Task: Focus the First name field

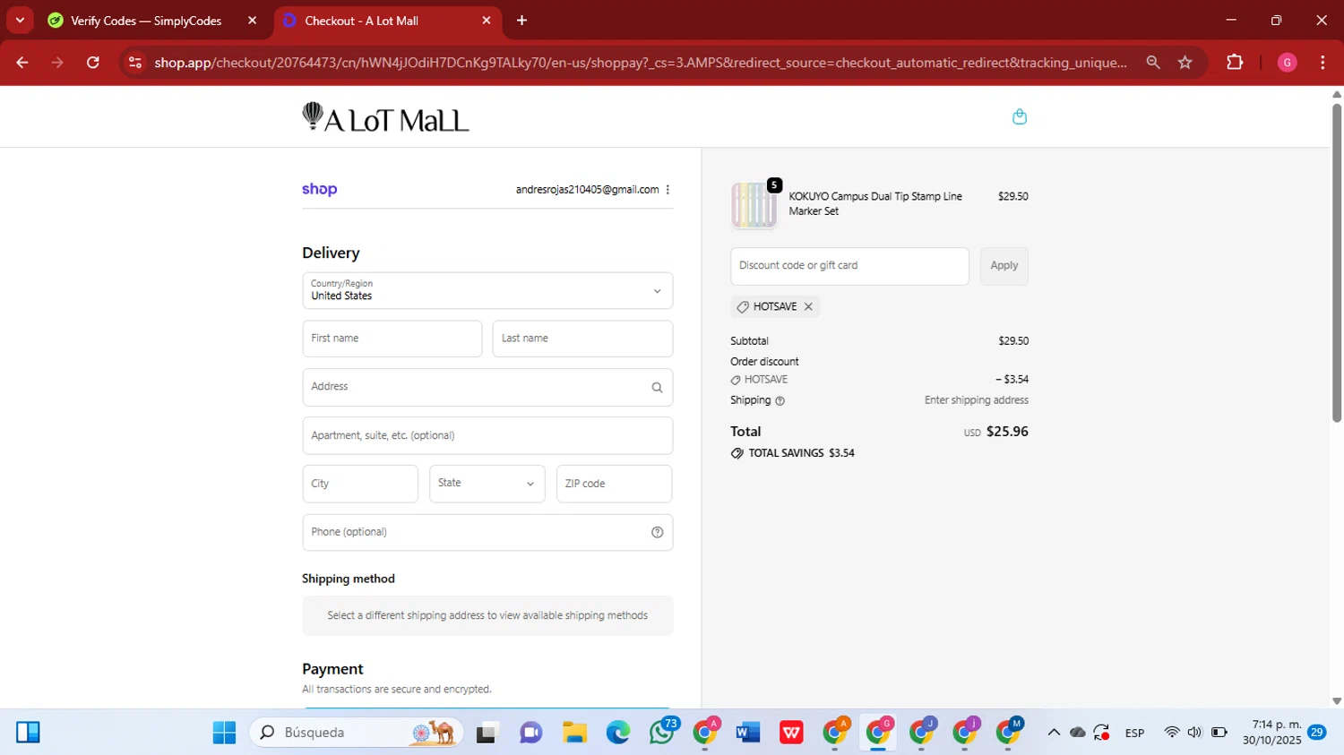Action: pos(392,339)
